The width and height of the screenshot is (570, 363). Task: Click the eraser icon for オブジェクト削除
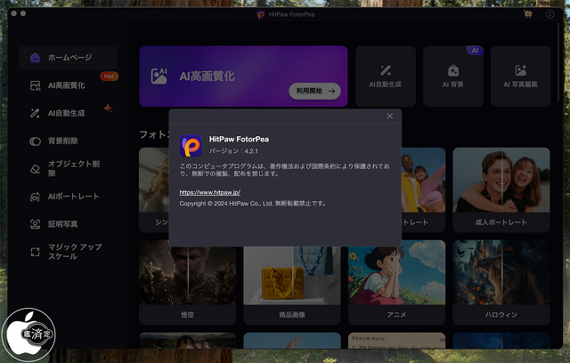pyautogui.click(x=35, y=169)
